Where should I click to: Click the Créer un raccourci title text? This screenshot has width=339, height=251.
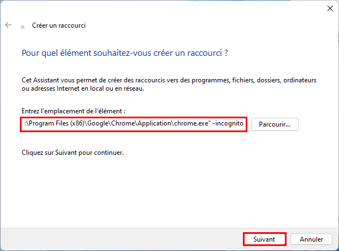59,25
